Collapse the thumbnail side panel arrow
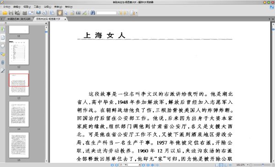This screenshot has height=167, width=275. 46,23
